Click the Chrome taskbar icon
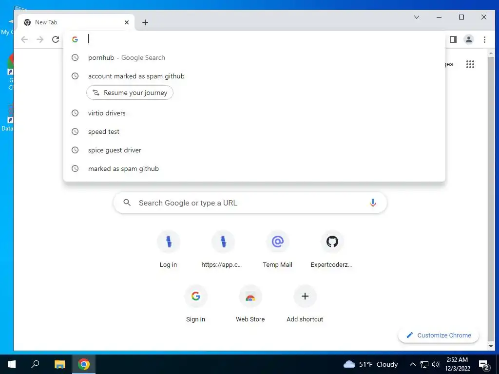This screenshot has width=499, height=374. [84, 364]
